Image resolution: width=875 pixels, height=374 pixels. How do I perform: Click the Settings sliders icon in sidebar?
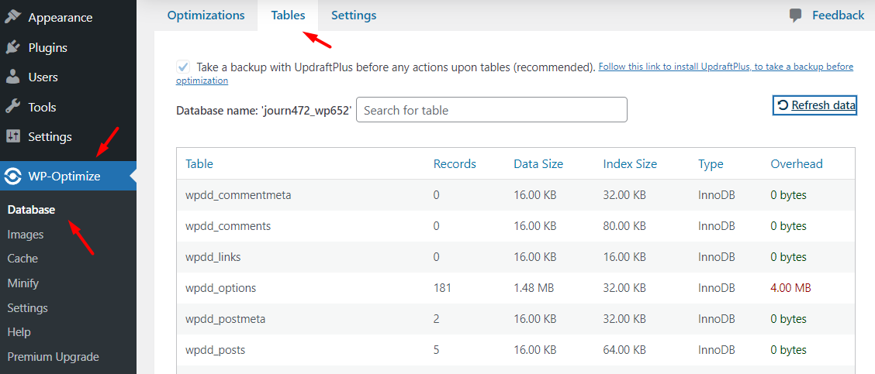(12, 136)
